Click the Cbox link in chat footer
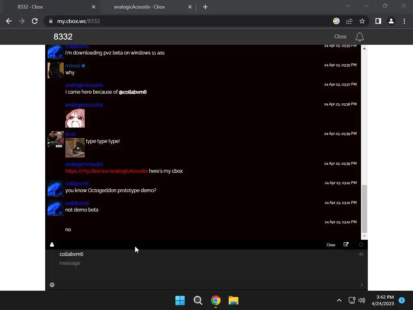The height and width of the screenshot is (310, 413). click(331, 245)
